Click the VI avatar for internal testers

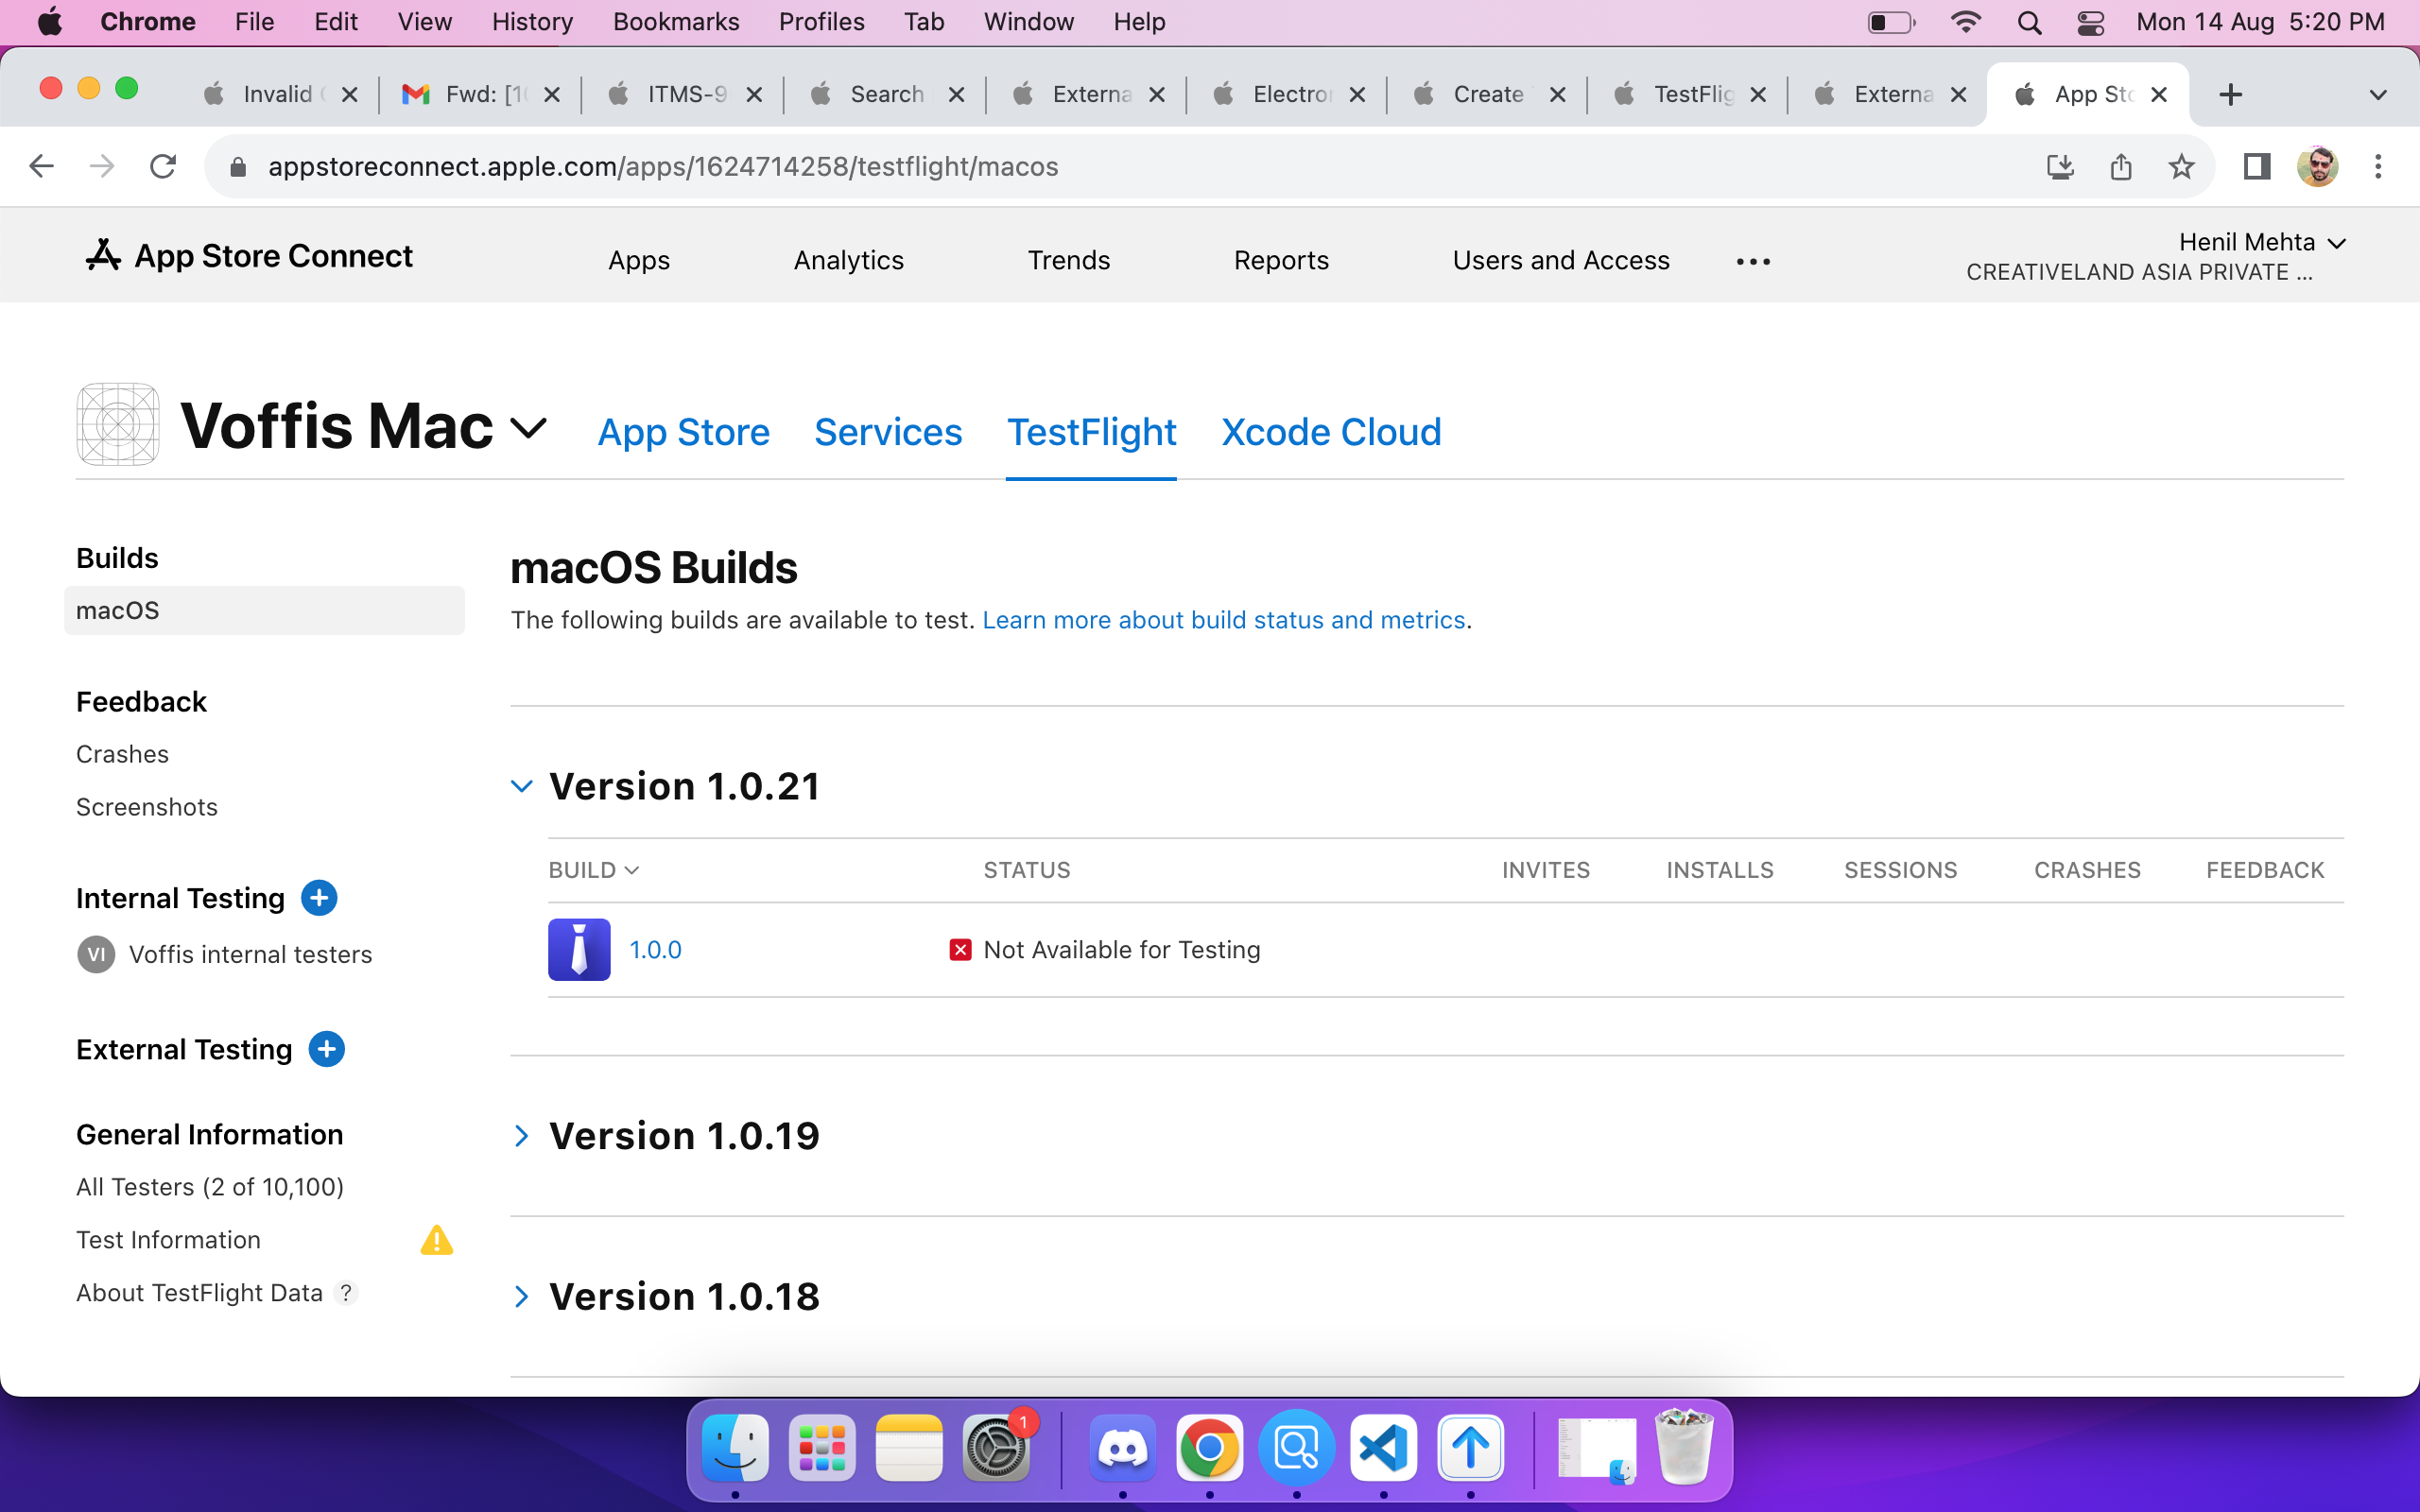pyautogui.click(x=96, y=954)
